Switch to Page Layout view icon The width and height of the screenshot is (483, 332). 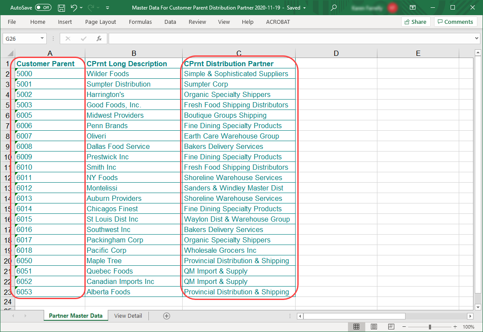tap(374, 327)
